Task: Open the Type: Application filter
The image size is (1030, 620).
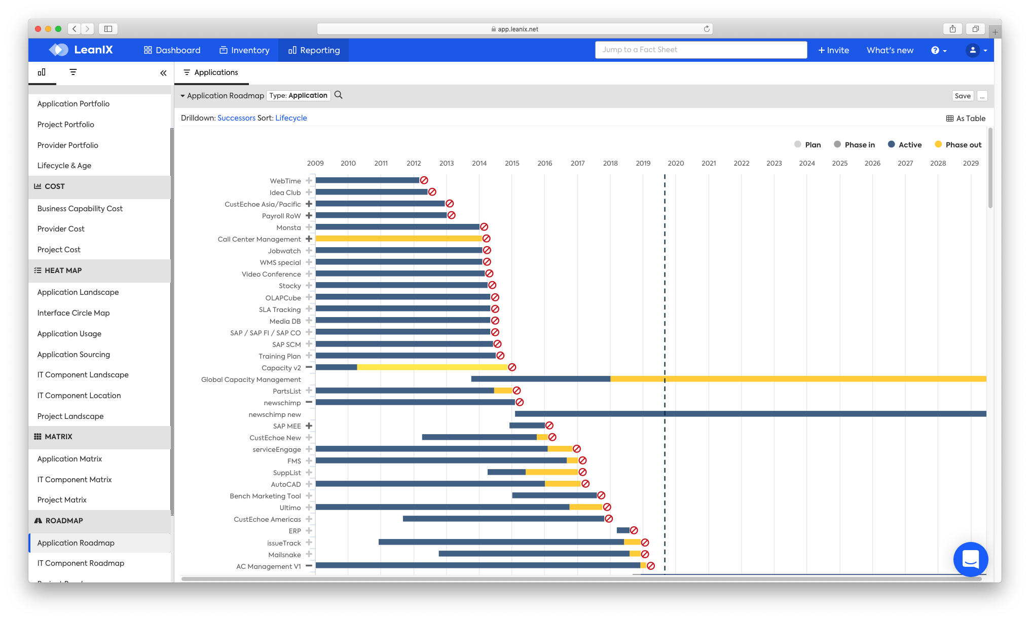Action: coord(298,95)
